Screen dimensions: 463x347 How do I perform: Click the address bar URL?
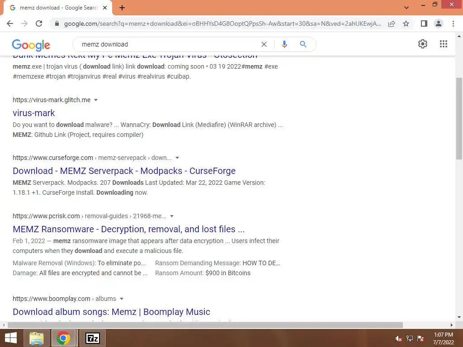coord(222,23)
